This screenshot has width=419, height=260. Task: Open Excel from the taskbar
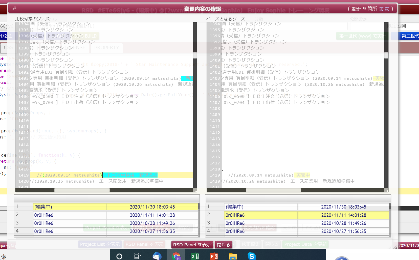tap(195, 256)
